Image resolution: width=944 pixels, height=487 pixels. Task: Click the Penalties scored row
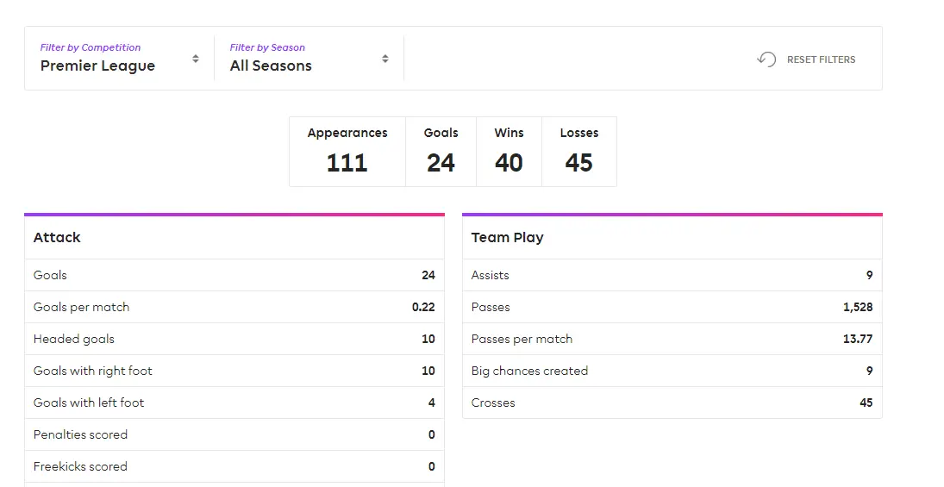(x=234, y=434)
